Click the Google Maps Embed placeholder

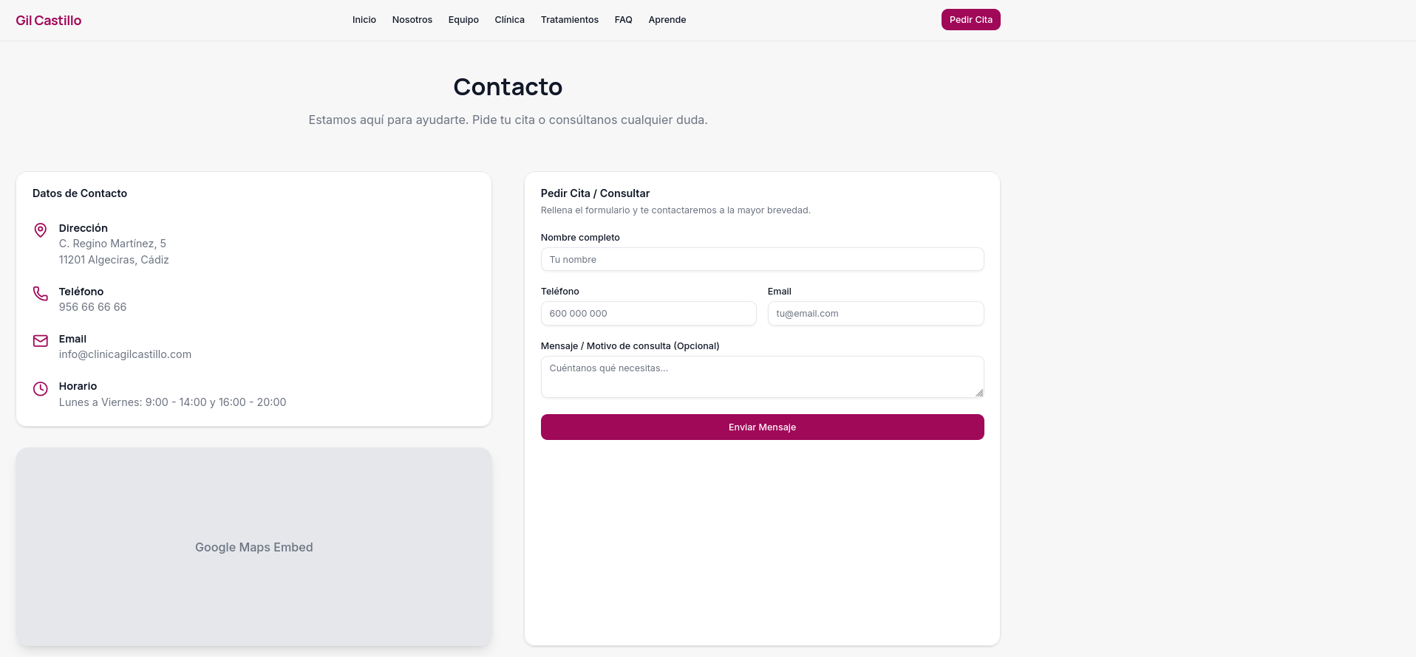[253, 547]
